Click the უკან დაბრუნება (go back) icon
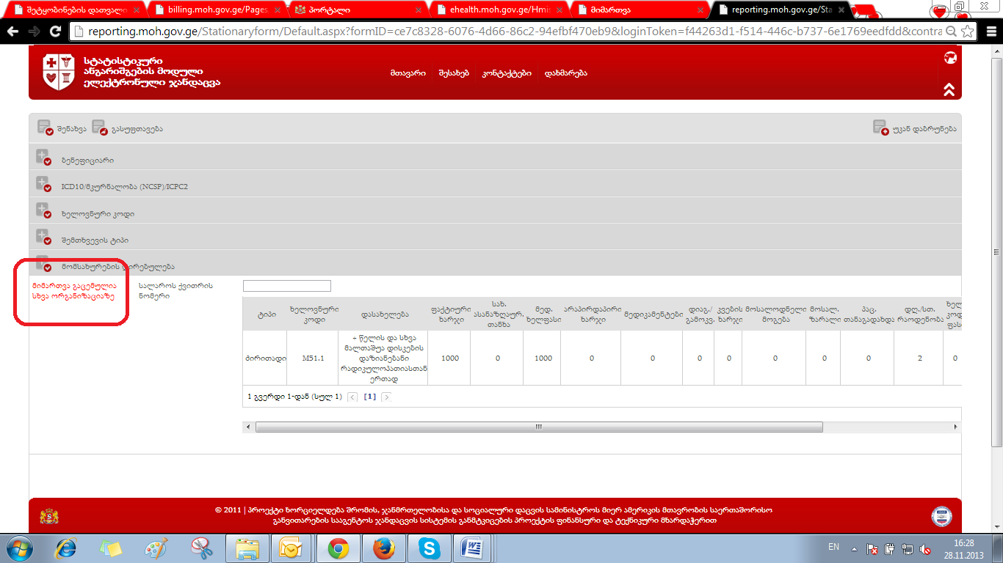The image size is (1003, 563). click(880, 128)
